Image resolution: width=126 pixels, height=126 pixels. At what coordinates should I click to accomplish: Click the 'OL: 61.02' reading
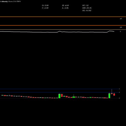click(x=87, y=10)
